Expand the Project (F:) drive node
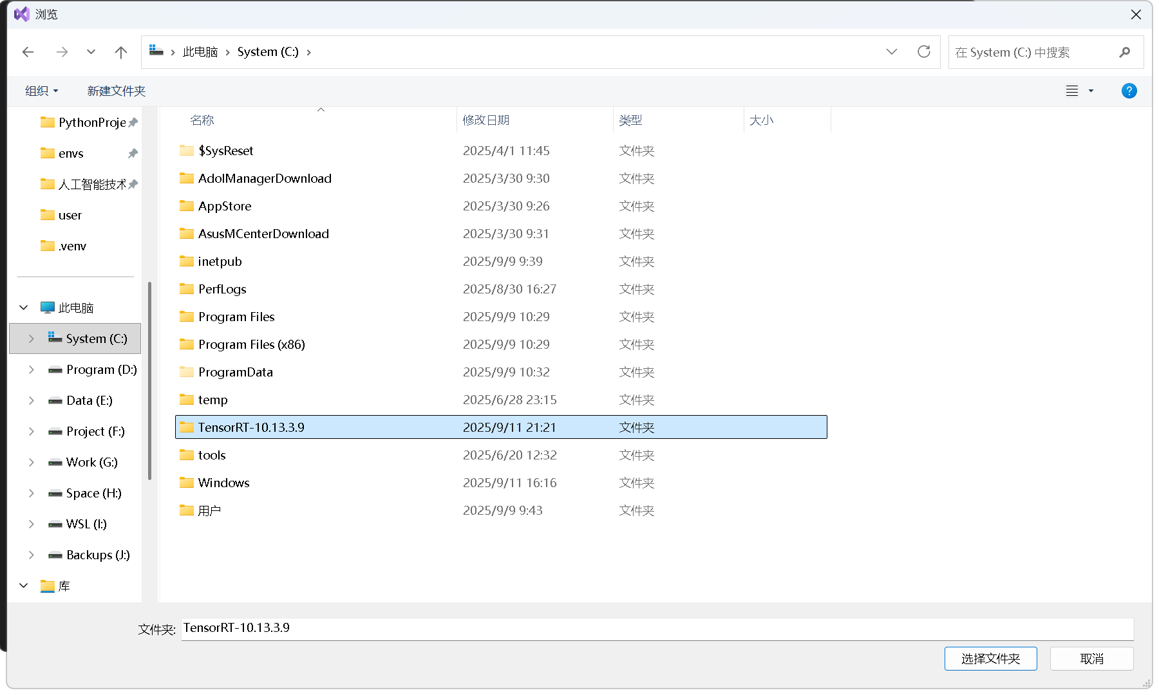 pyautogui.click(x=31, y=431)
